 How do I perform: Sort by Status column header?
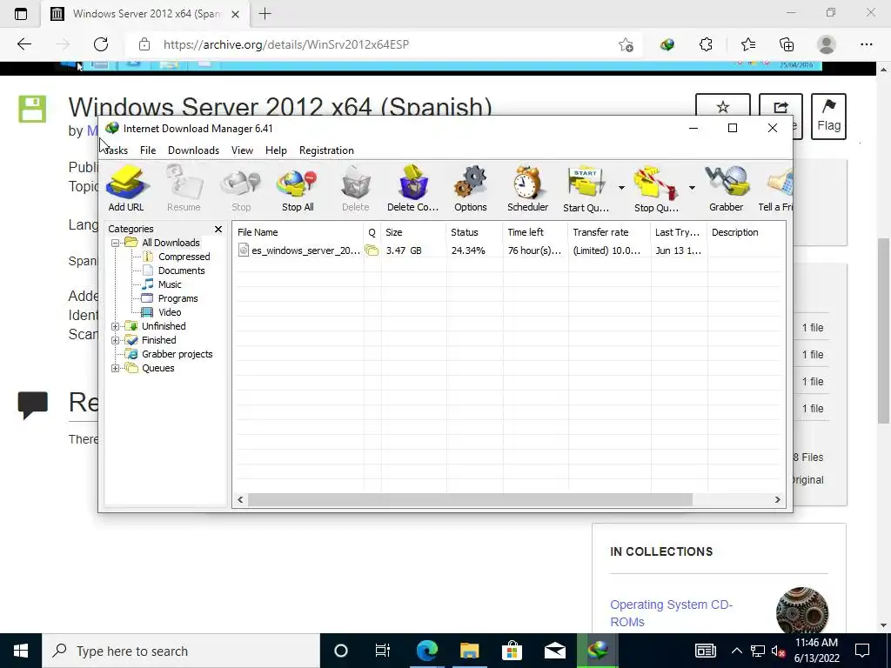click(474, 232)
